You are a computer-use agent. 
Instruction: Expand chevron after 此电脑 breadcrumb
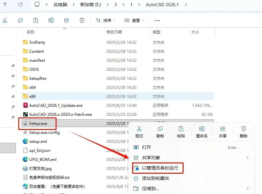[74, 5]
